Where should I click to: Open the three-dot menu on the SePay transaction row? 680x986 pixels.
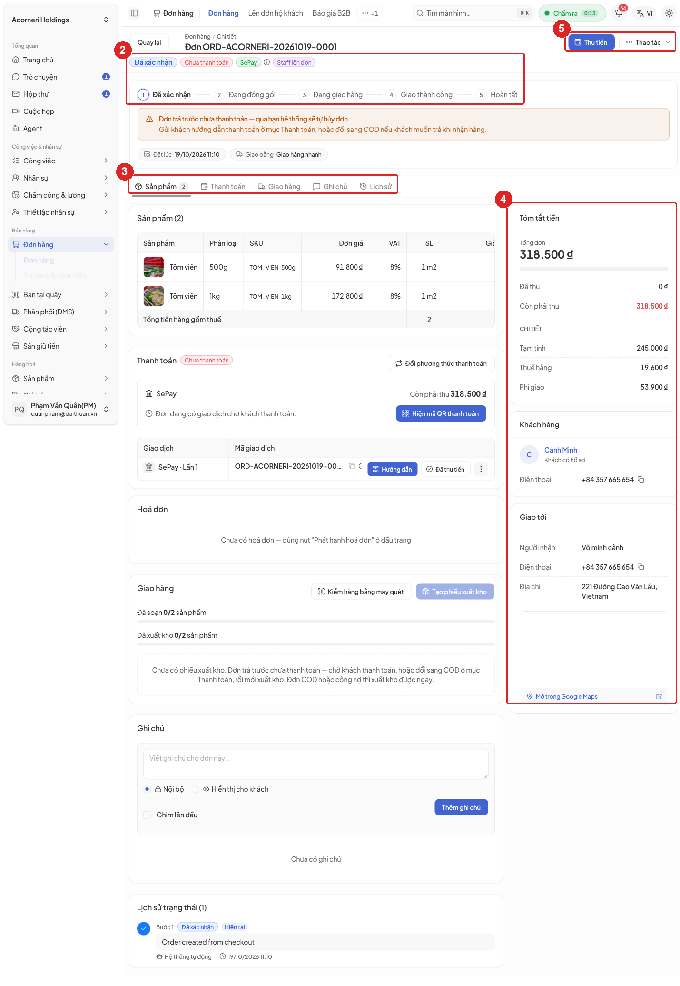[481, 469]
